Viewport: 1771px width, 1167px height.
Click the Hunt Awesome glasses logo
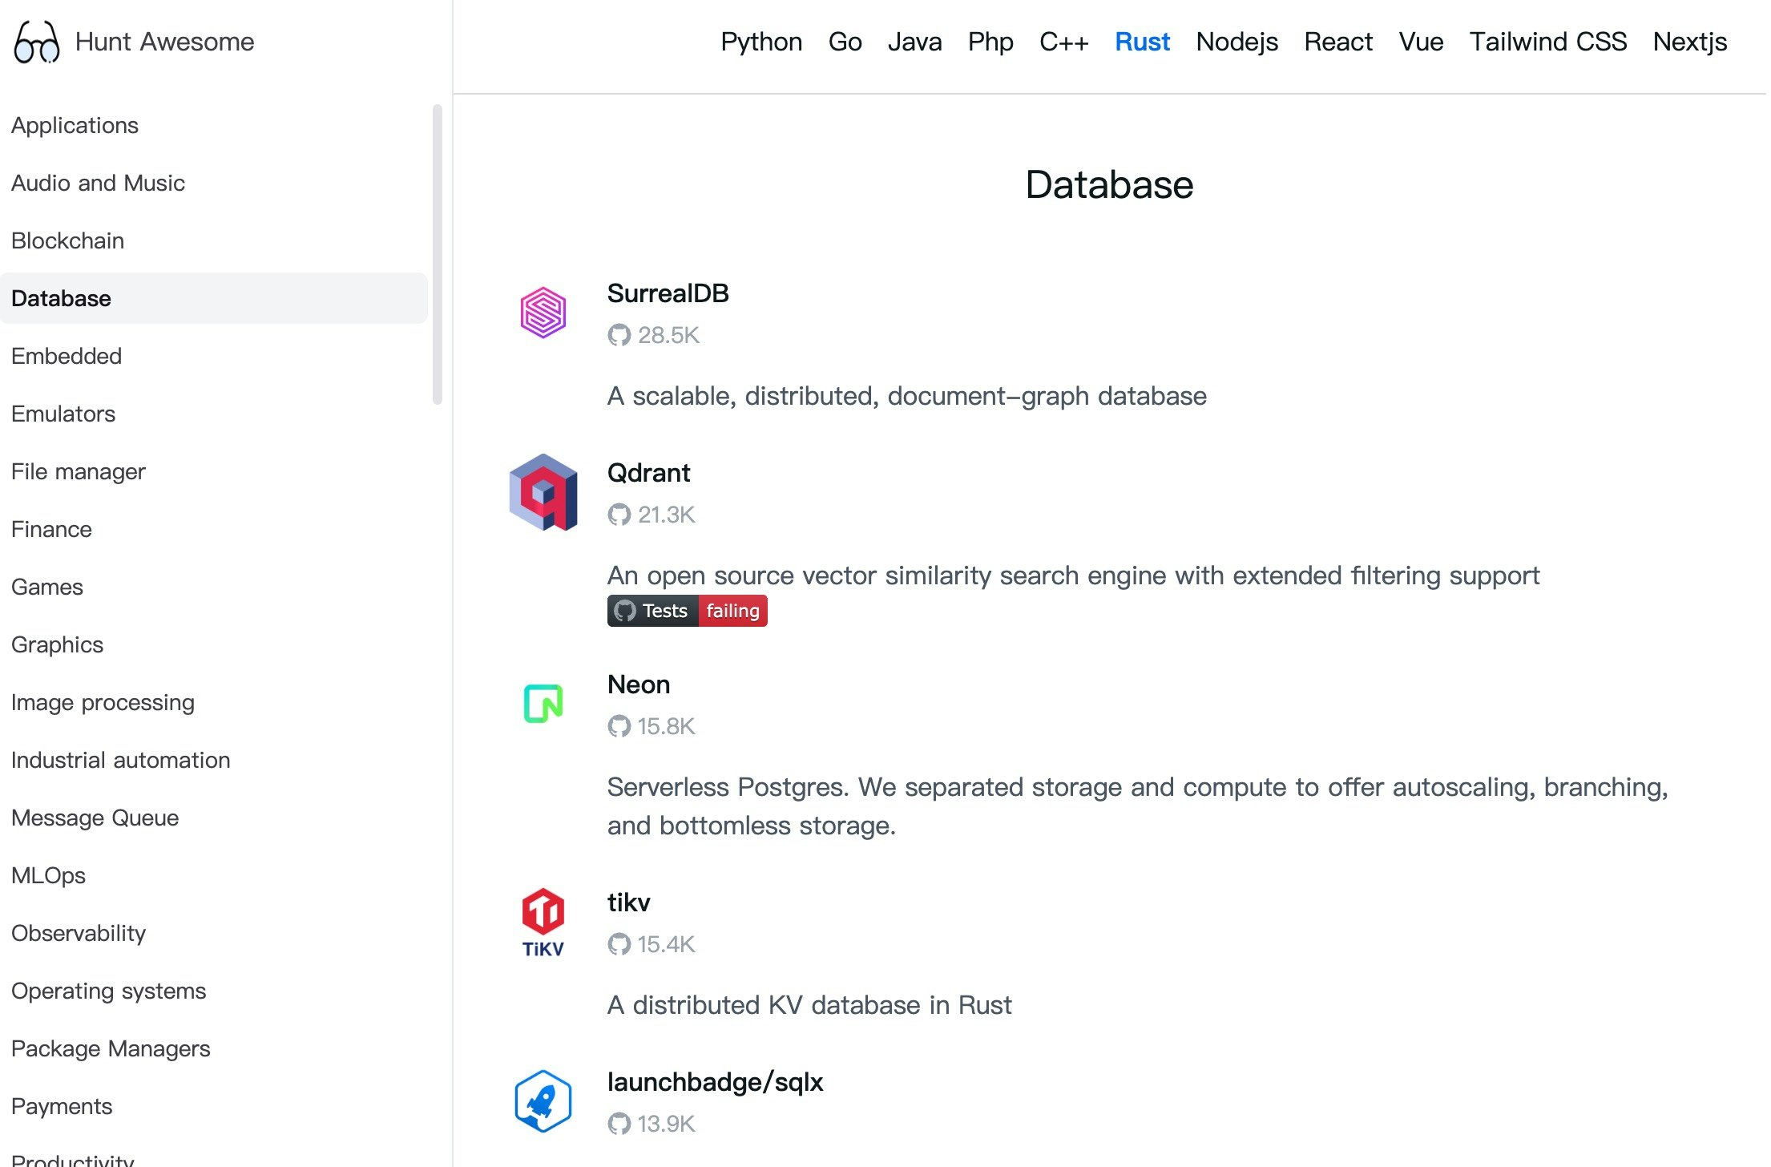click(37, 42)
